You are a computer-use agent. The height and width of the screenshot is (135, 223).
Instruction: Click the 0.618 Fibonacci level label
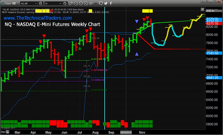pos(99,90)
